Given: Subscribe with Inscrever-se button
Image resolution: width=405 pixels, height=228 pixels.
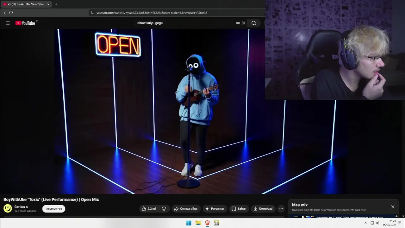Looking at the screenshot, I should (54, 209).
